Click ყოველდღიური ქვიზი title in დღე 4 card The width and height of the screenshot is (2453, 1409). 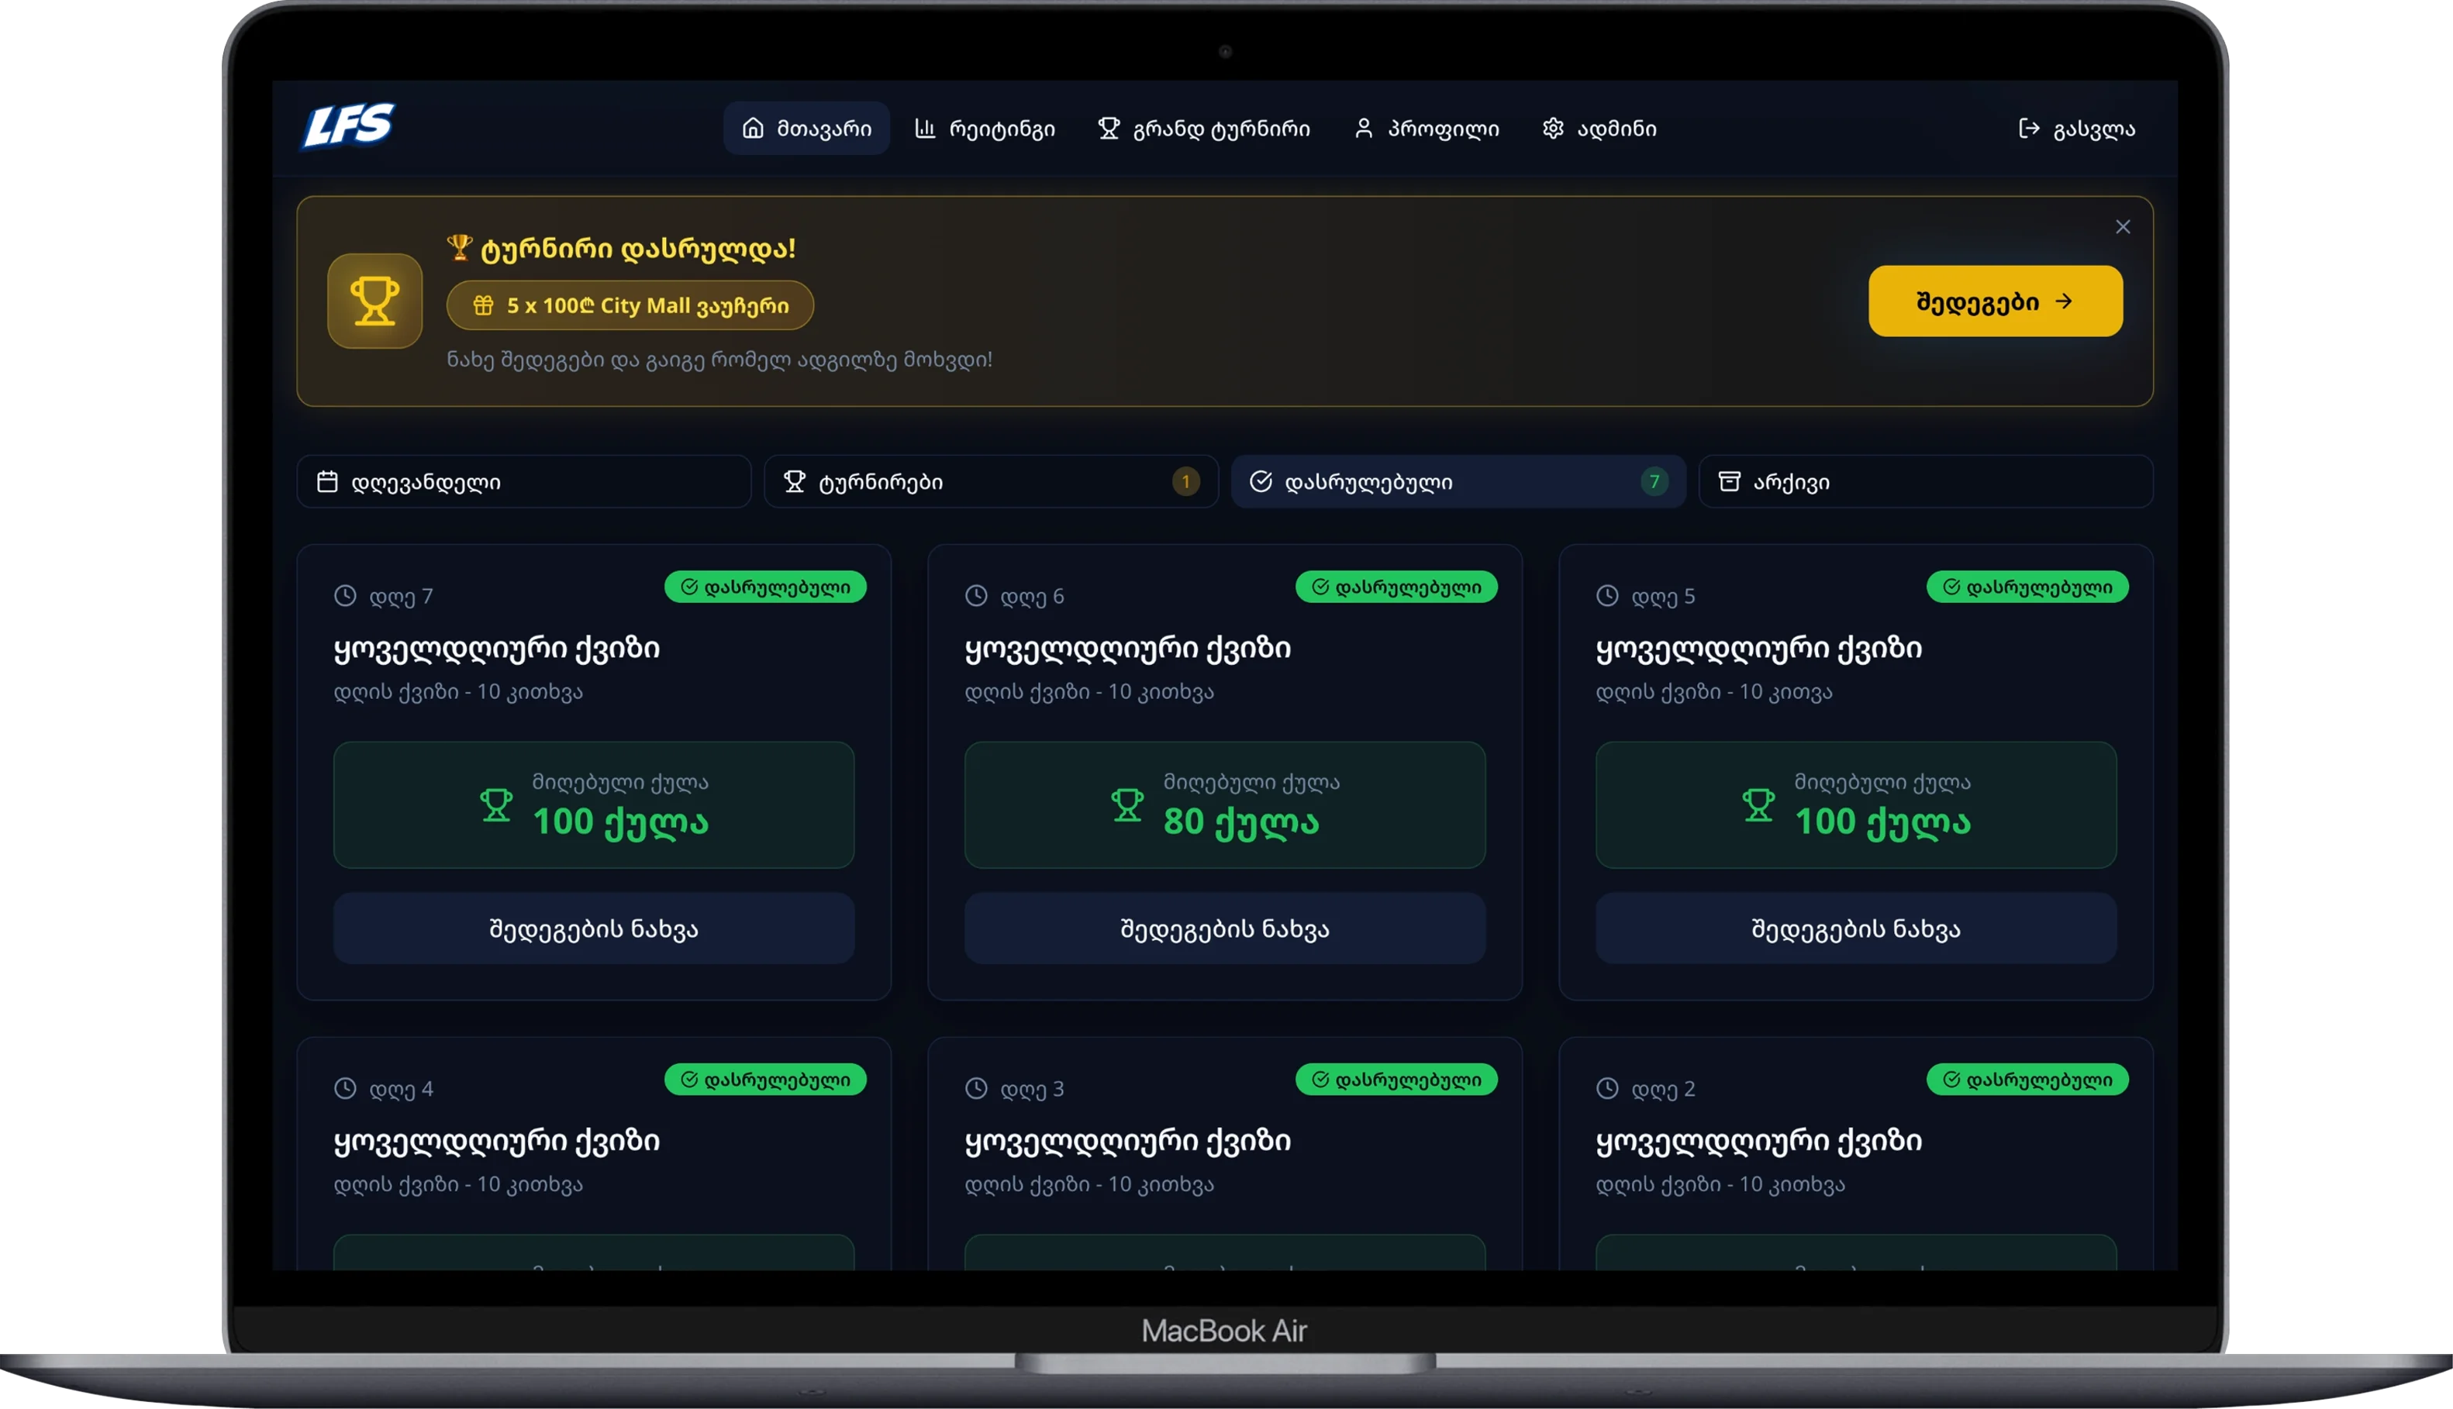pyautogui.click(x=497, y=1141)
